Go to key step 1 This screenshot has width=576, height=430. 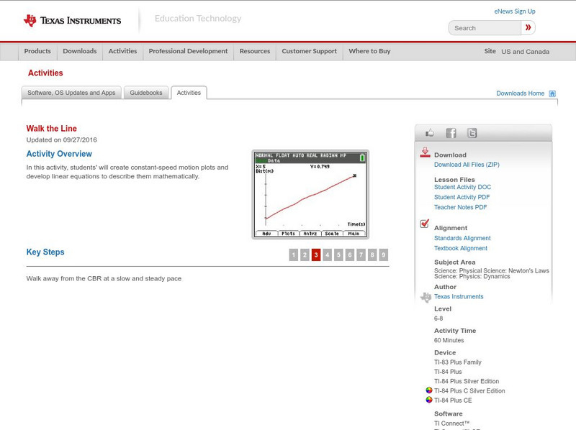pyautogui.click(x=294, y=255)
